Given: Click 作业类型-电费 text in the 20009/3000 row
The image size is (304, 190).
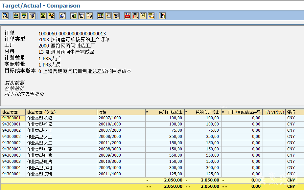Looking at the screenshot, I should (x=39, y=155).
